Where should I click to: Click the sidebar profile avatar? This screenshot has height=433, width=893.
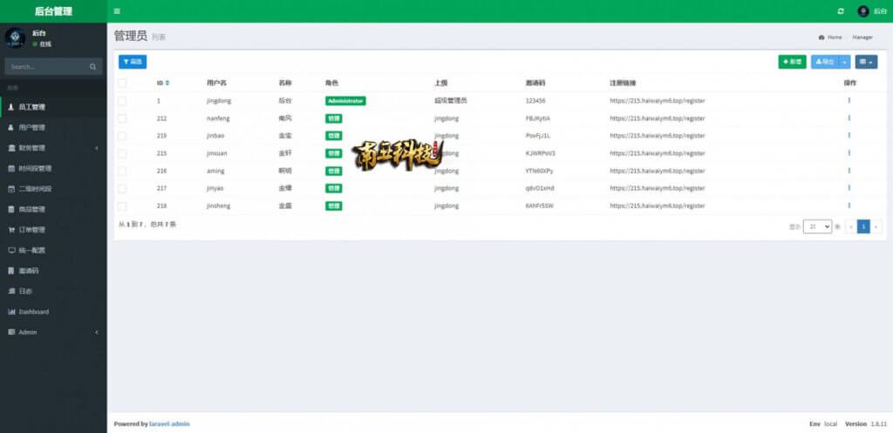coord(15,38)
